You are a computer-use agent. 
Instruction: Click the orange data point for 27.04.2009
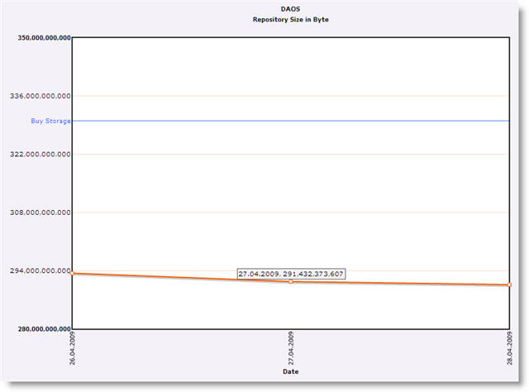click(x=291, y=282)
